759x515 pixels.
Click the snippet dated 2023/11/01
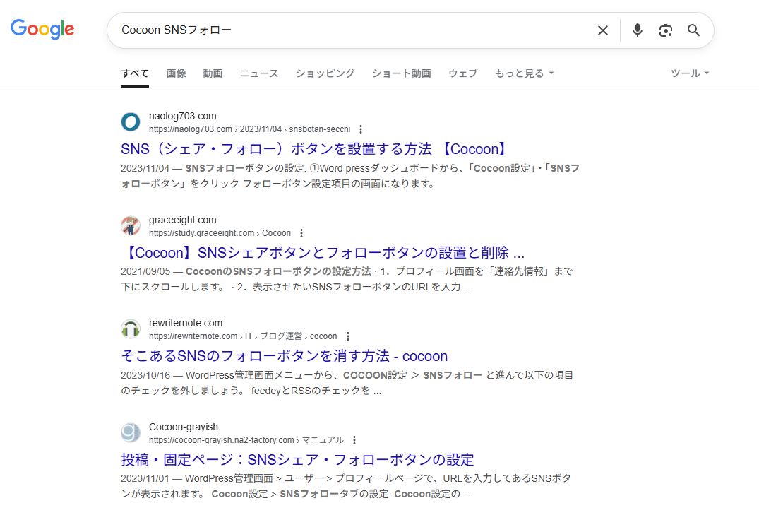(x=346, y=486)
